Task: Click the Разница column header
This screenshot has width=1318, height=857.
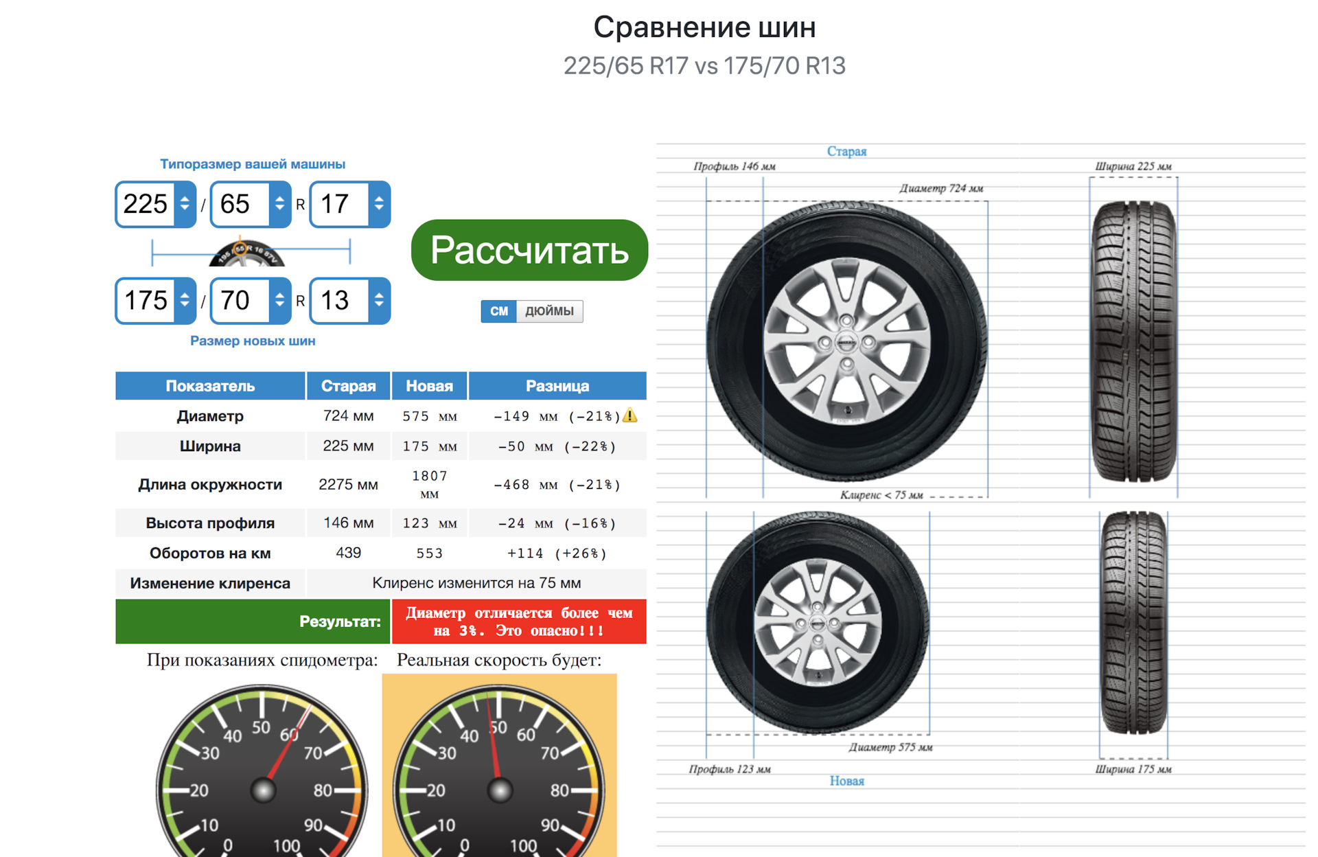Action: [x=557, y=386]
